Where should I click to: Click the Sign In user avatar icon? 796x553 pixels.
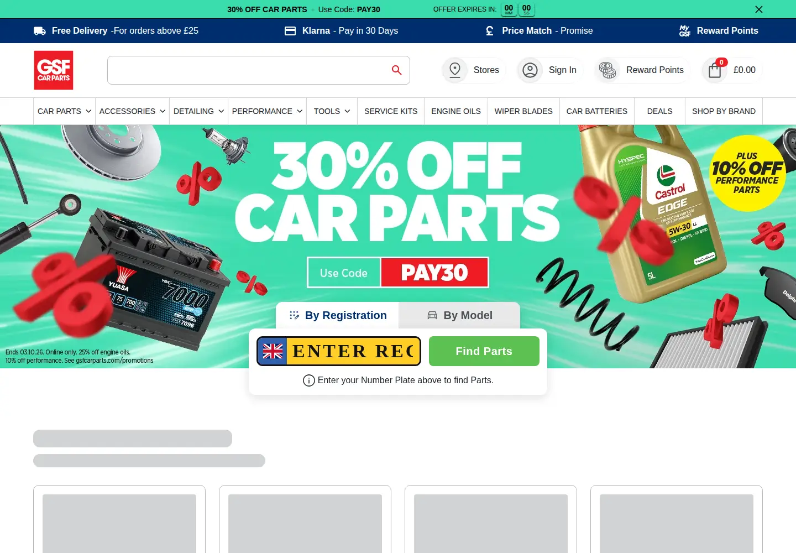[x=530, y=70]
